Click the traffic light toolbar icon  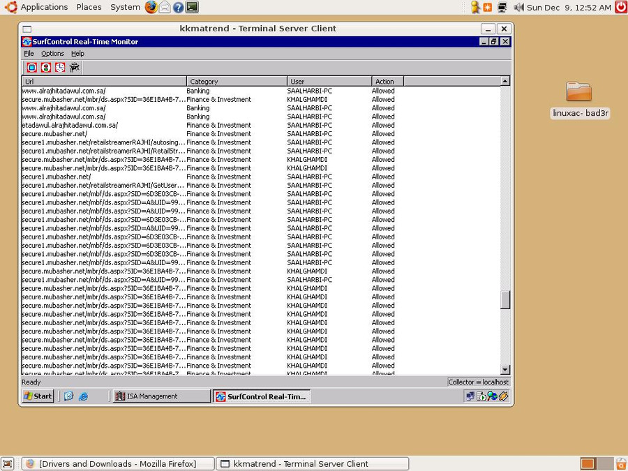pos(46,67)
